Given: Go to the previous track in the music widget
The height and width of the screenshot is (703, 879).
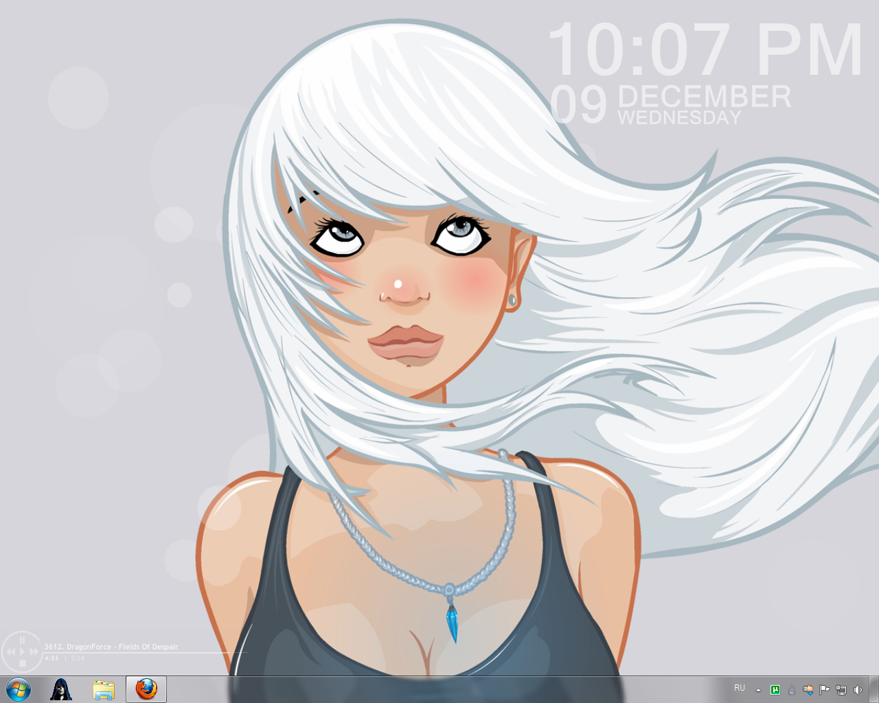Looking at the screenshot, I should coord(10,652).
